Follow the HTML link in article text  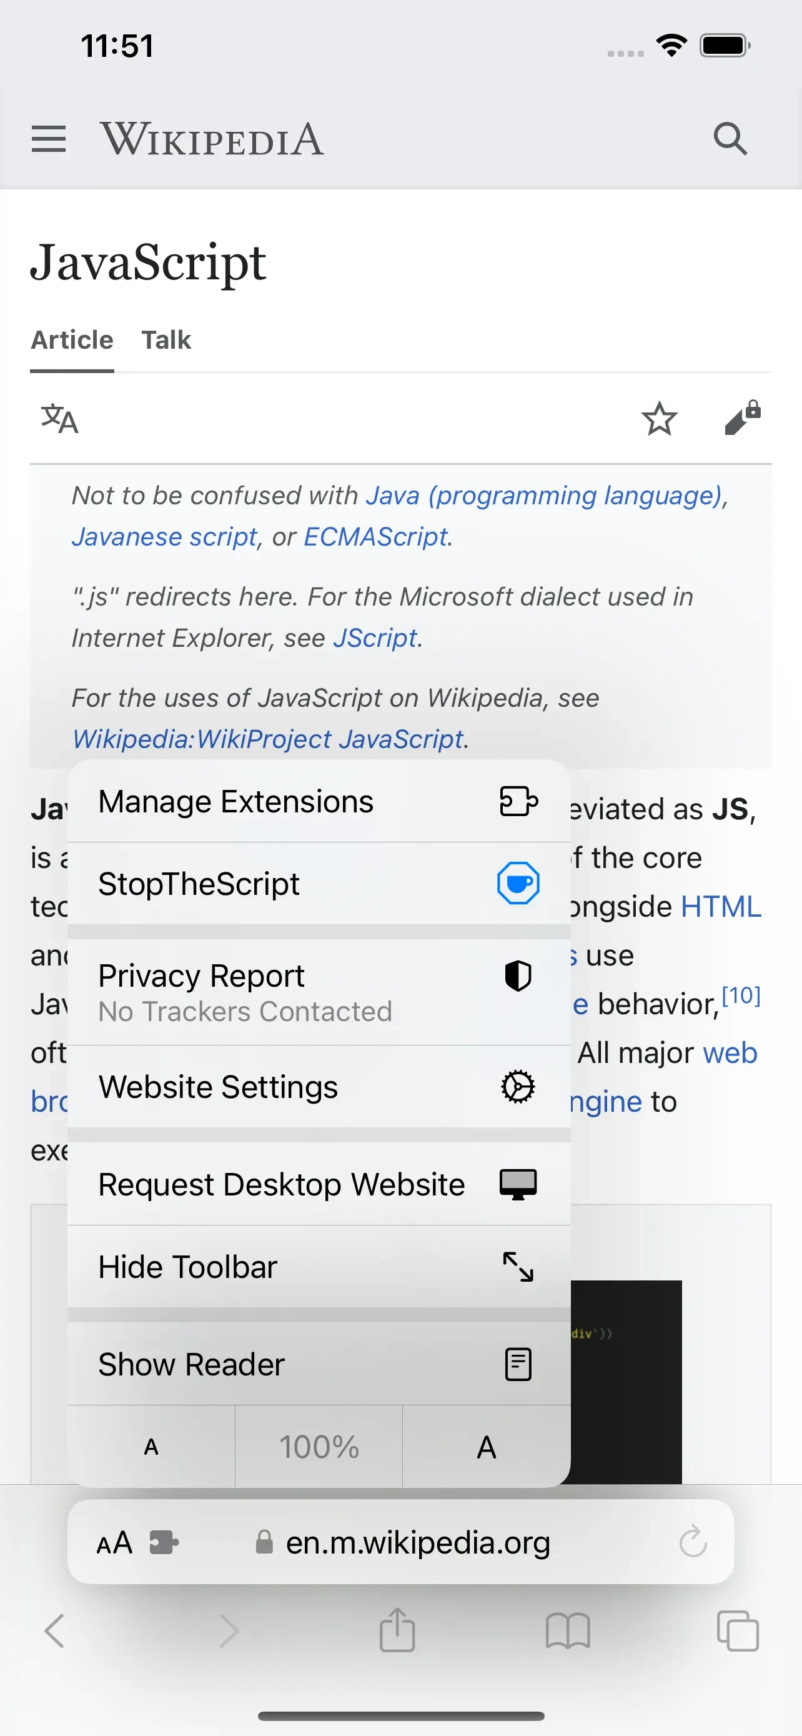[721, 906]
